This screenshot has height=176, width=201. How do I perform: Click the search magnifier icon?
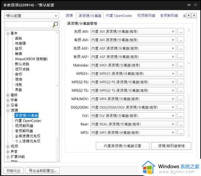pyautogui.click(x=55, y=24)
